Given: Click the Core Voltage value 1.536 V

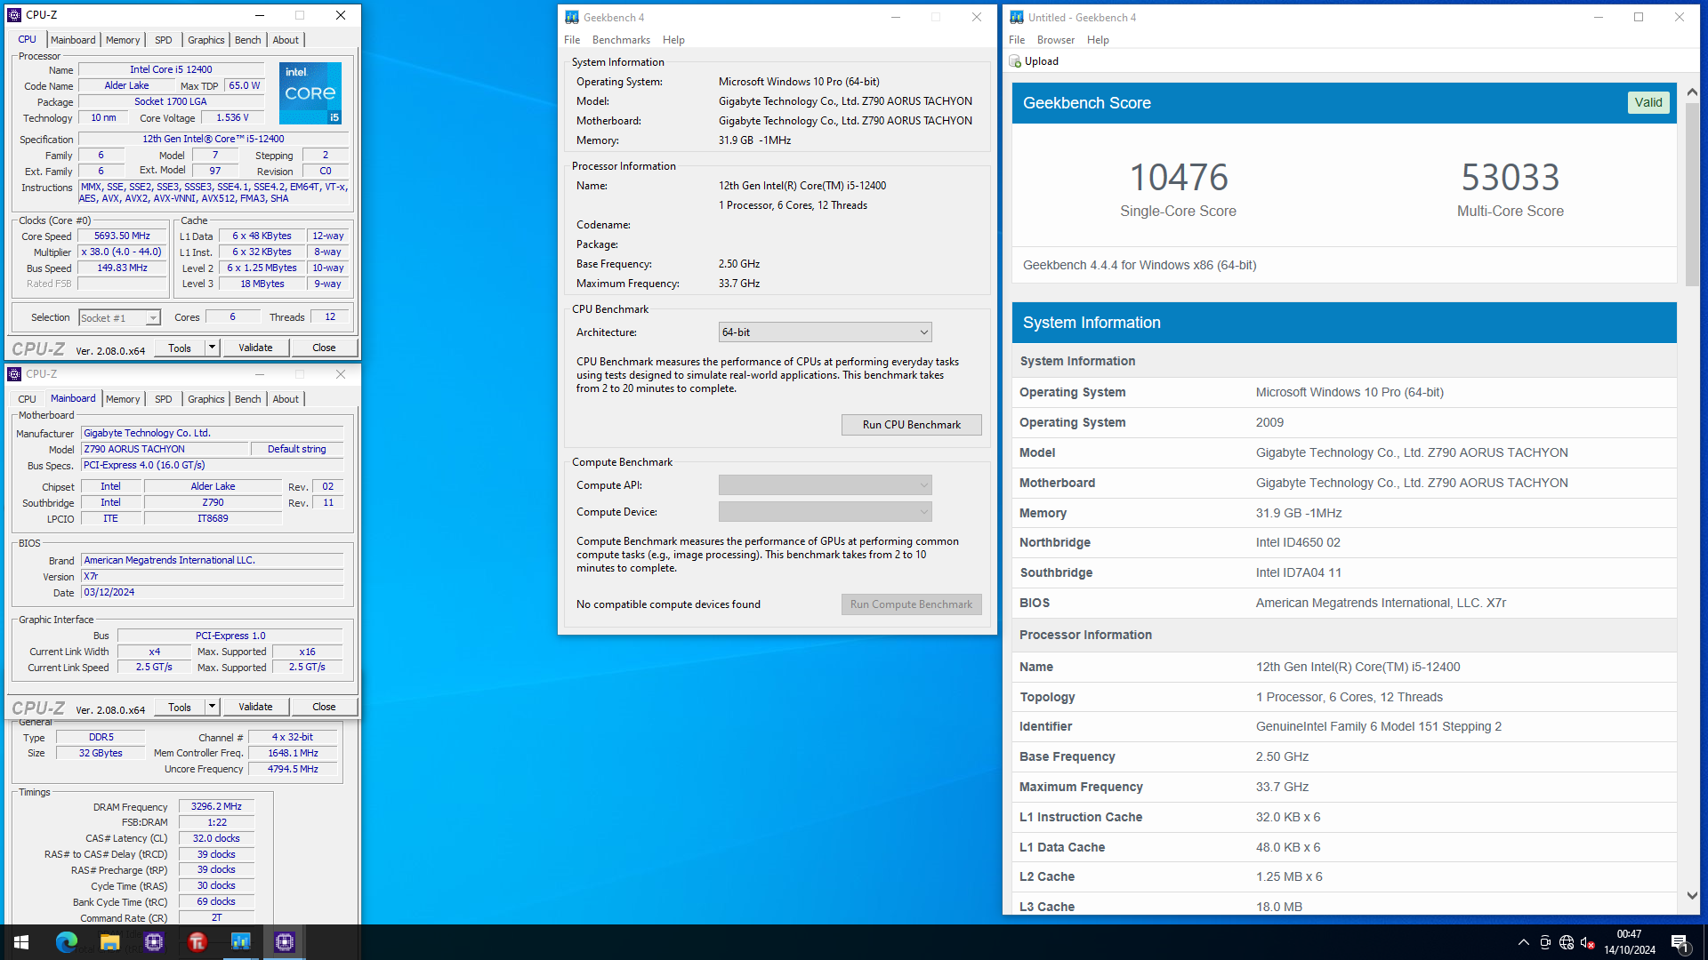Looking at the screenshot, I should point(233,118).
